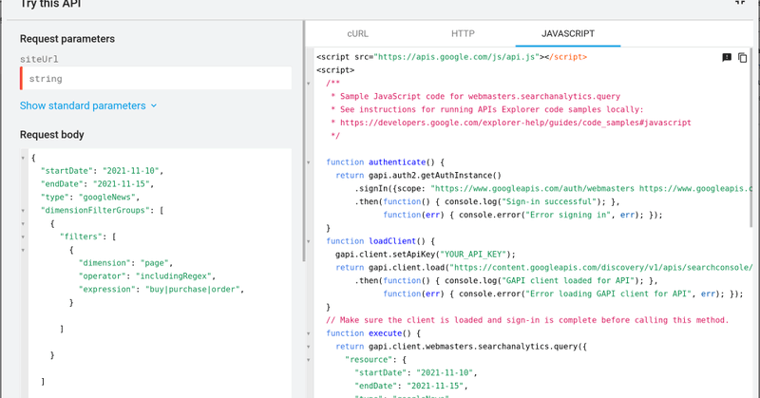Click the apis.google.com/js/api.js script URL
The height and width of the screenshot is (398, 760).
(x=456, y=57)
